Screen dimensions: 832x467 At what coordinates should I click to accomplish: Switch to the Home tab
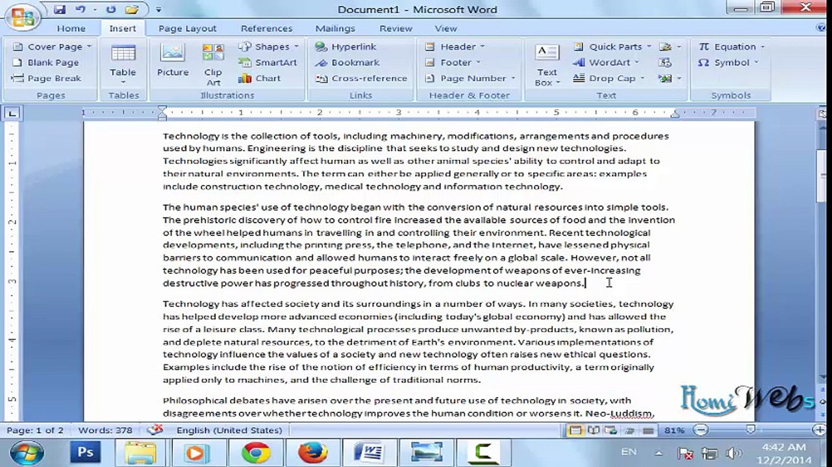pos(71,29)
